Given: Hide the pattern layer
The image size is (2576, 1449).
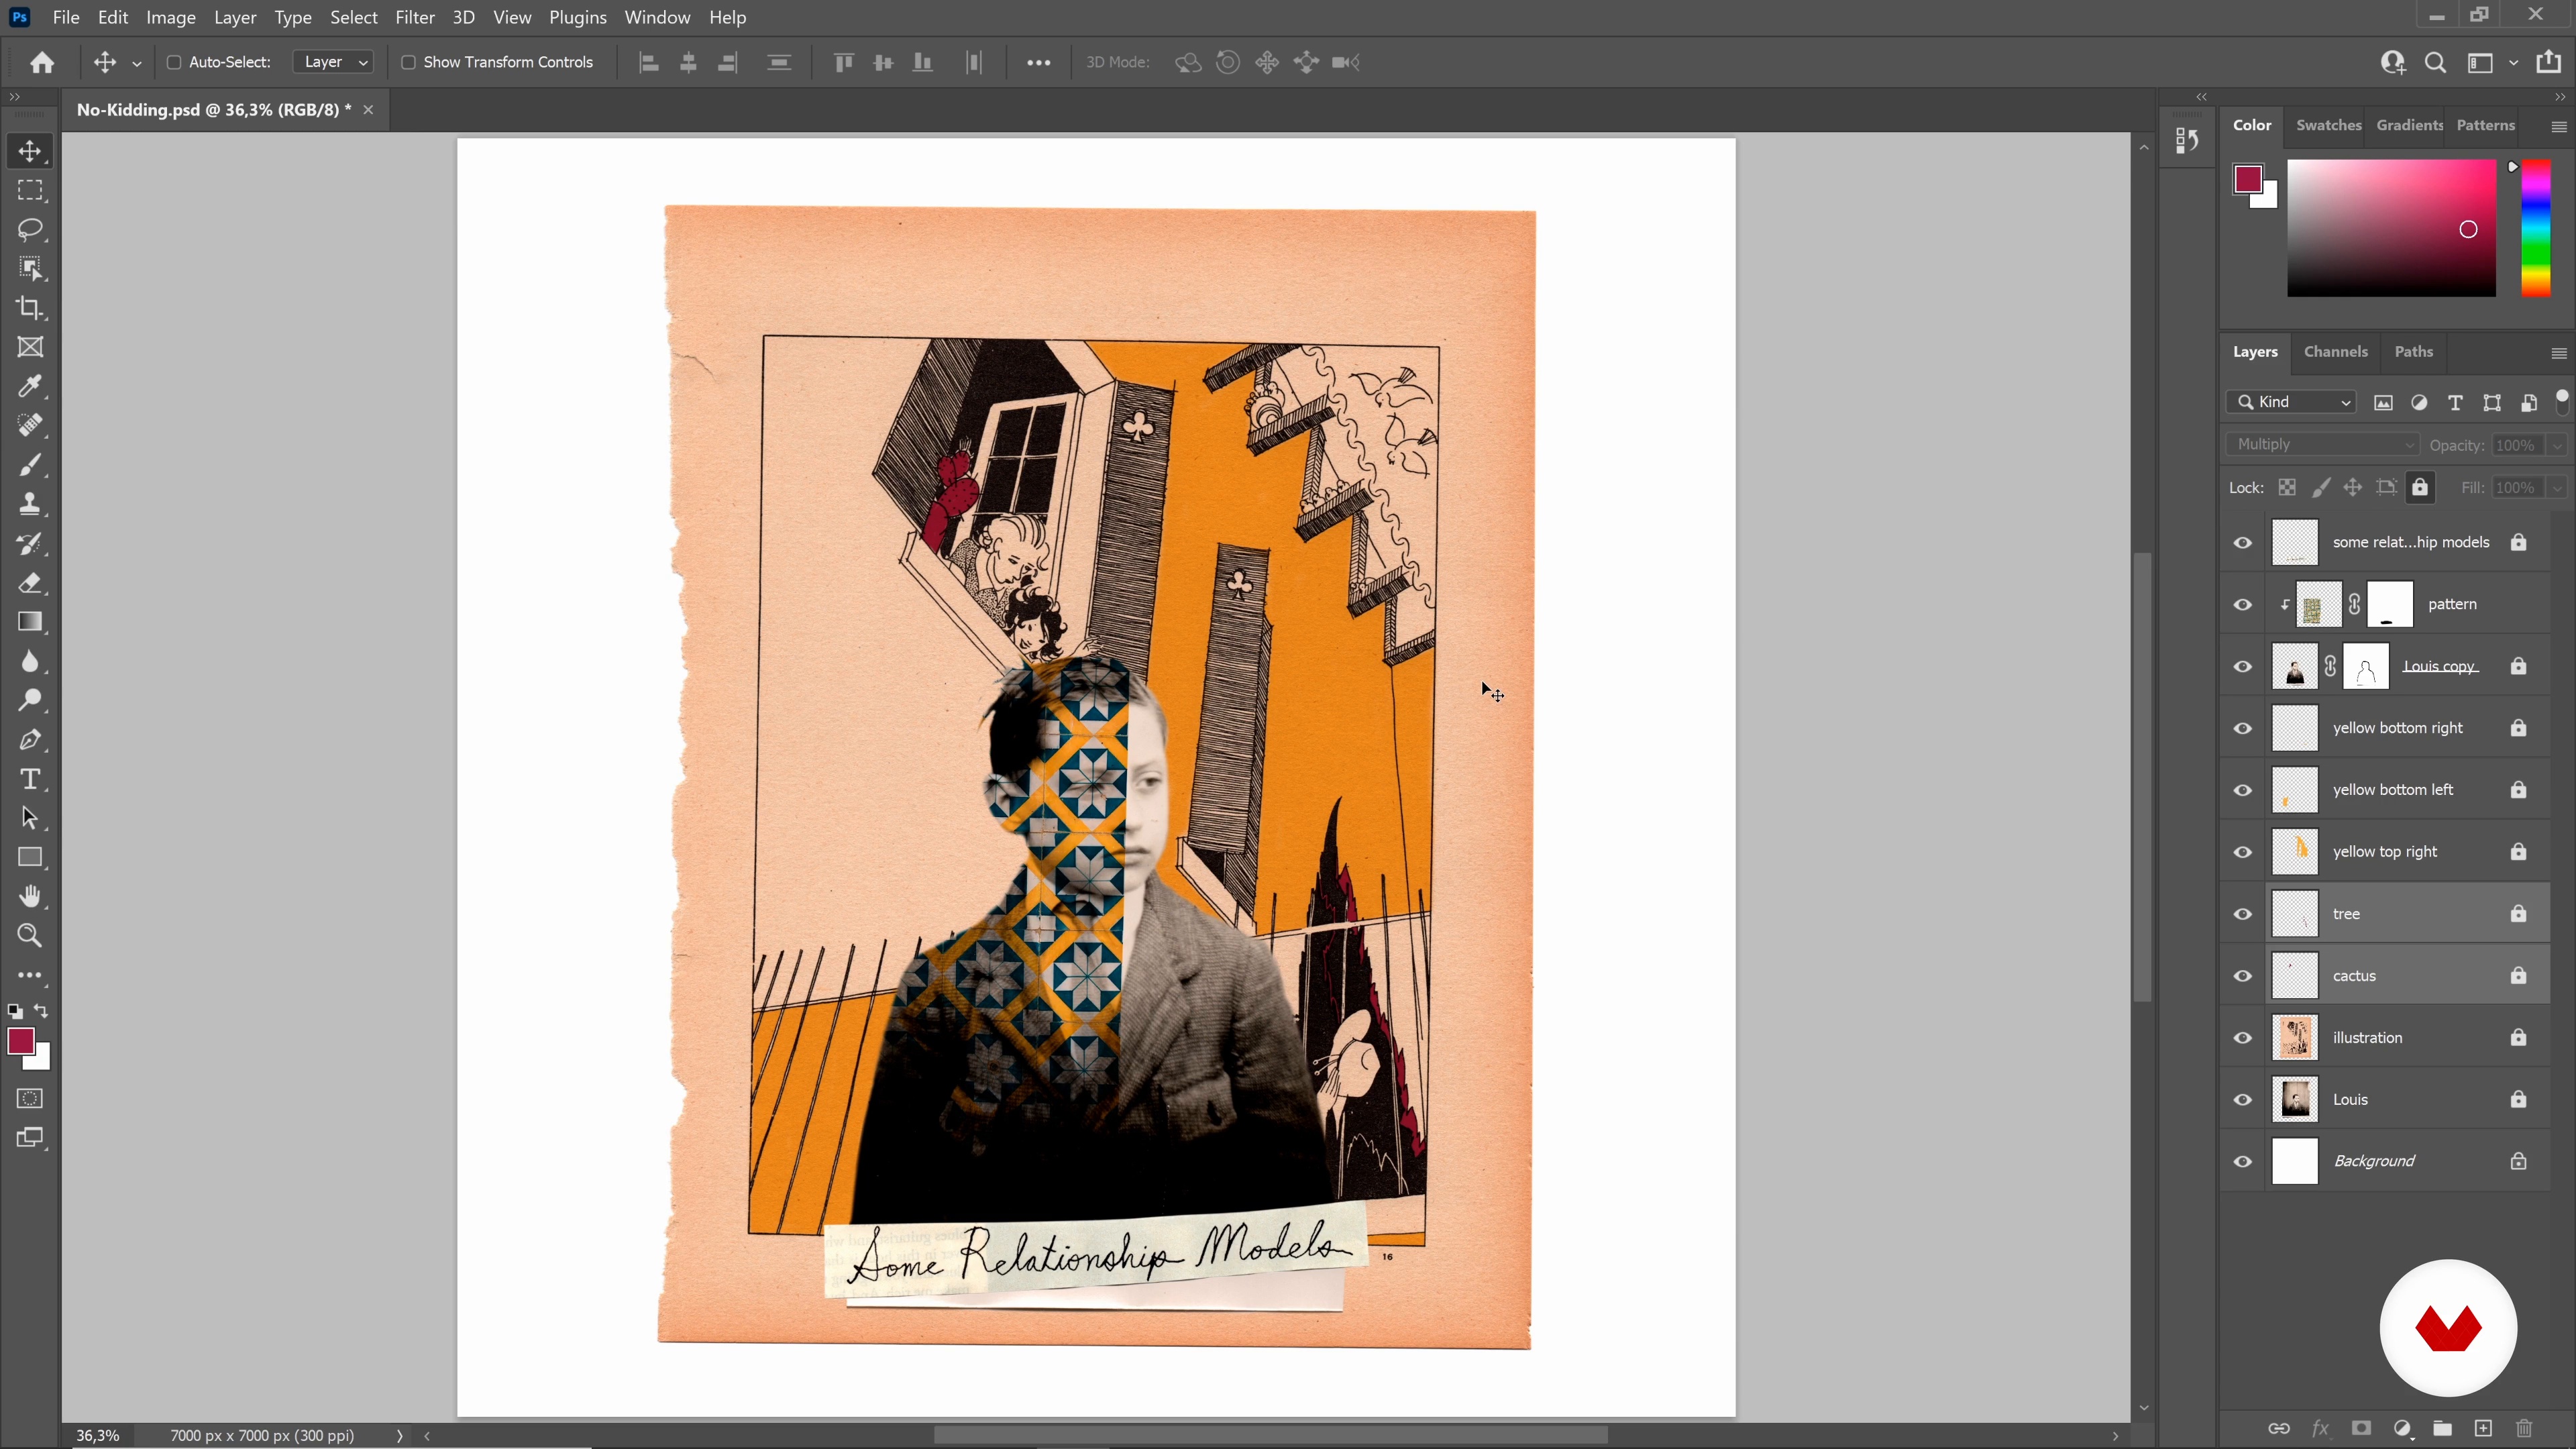Looking at the screenshot, I should pyautogui.click(x=2243, y=604).
